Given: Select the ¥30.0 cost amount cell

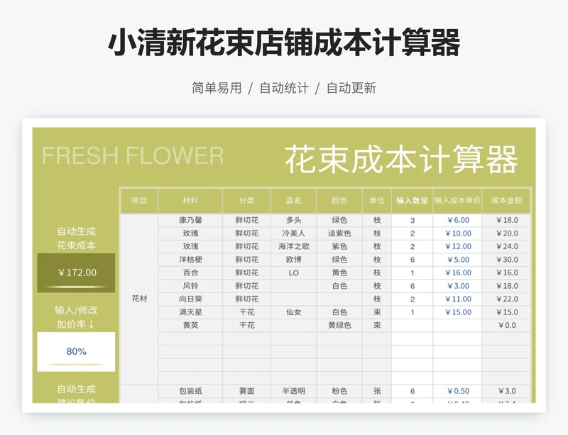Looking at the screenshot, I should coord(506,260).
